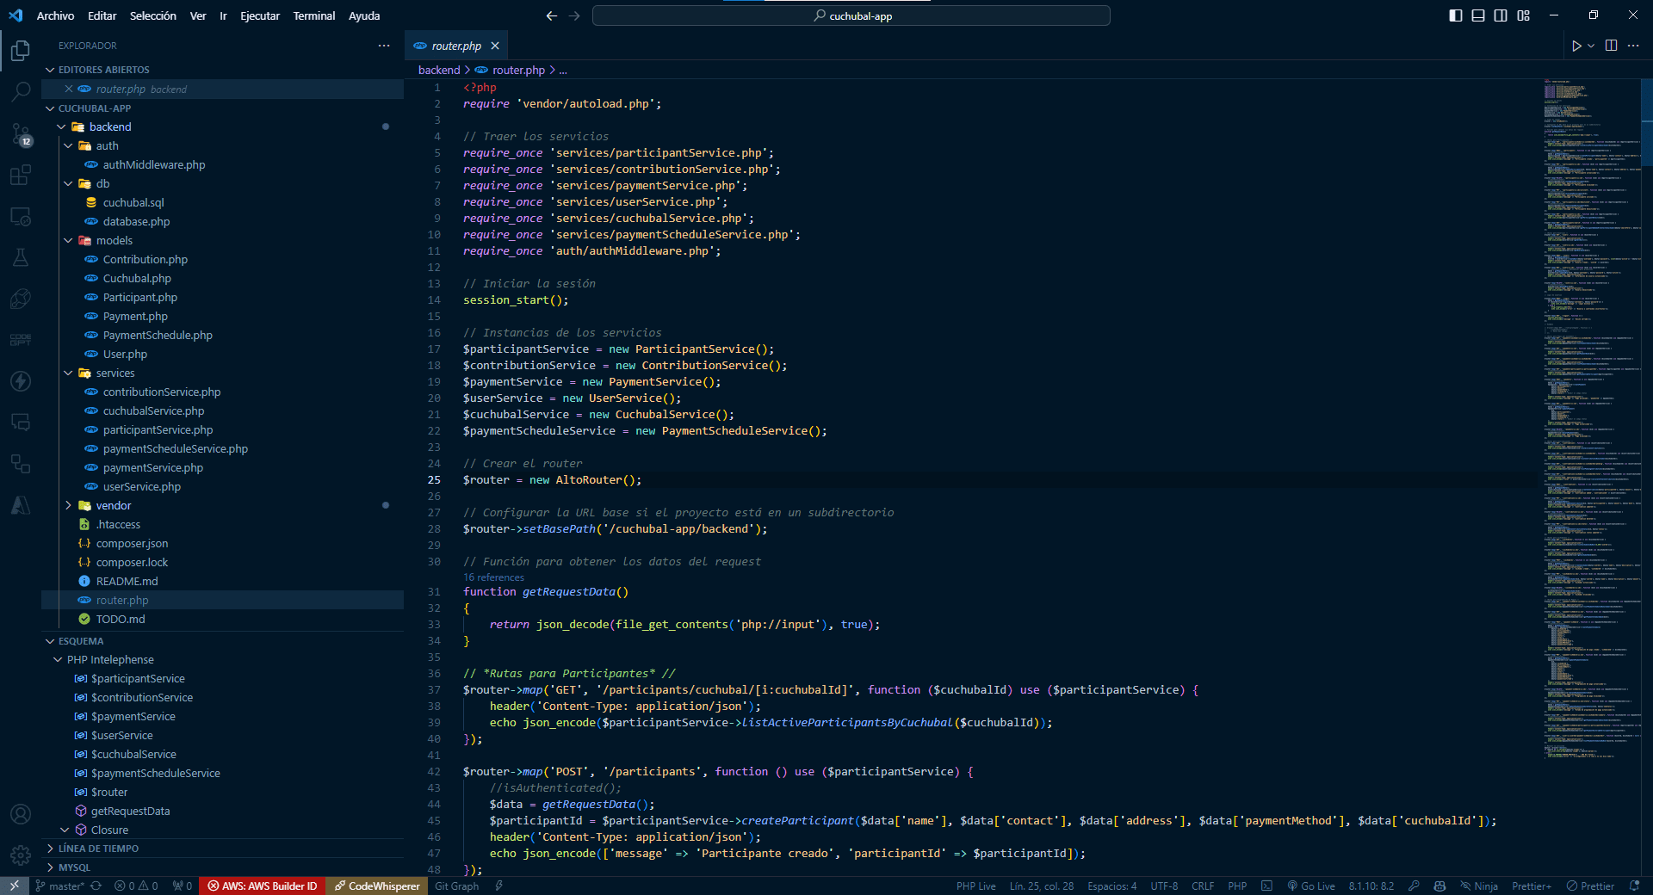Open the Terminal menu
This screenshot has height=895, width=1653.
click(313, 15)
